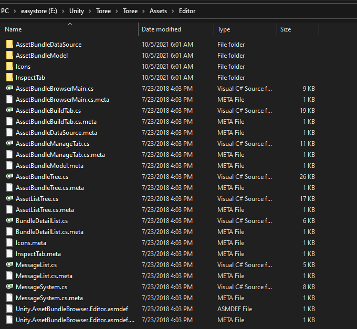
Task: Expand the breadcrumb chevron after Assets
Action: tap(173, 11)
